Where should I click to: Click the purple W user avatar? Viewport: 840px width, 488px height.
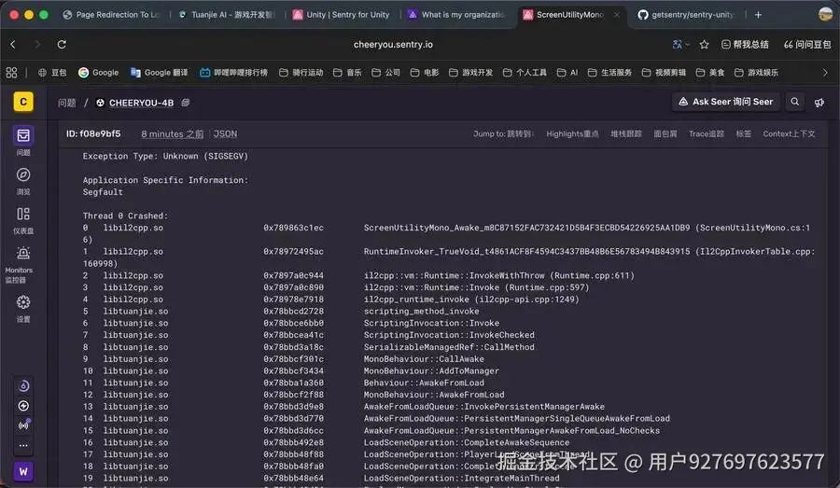coord(23,471)
